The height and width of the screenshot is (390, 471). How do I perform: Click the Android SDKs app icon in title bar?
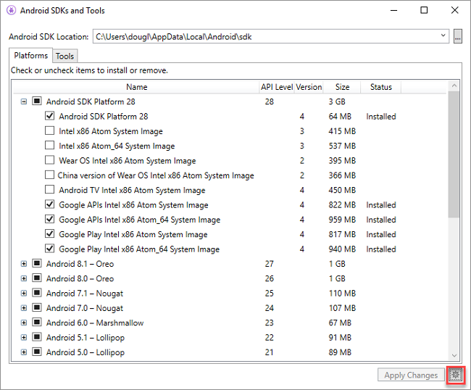click(x=11, y=11)
